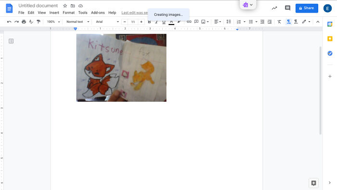337x190 pixels.
Task: Rename the Untitled document title
Action: point(38,6)
